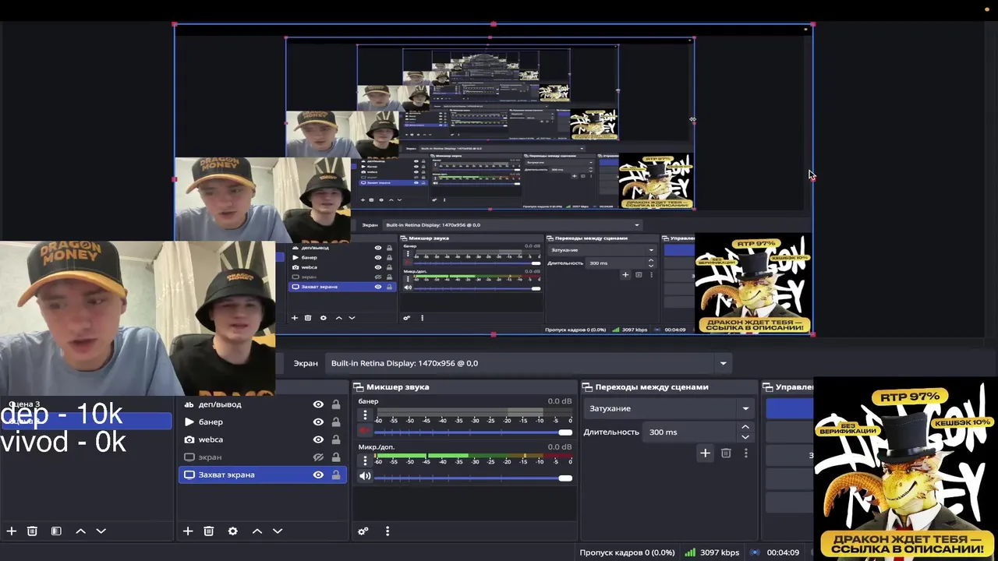Click Микр./доп. channel 0.0 dB label
The image size is (998, 561).
pyautogui.click(x=559, y=447)
